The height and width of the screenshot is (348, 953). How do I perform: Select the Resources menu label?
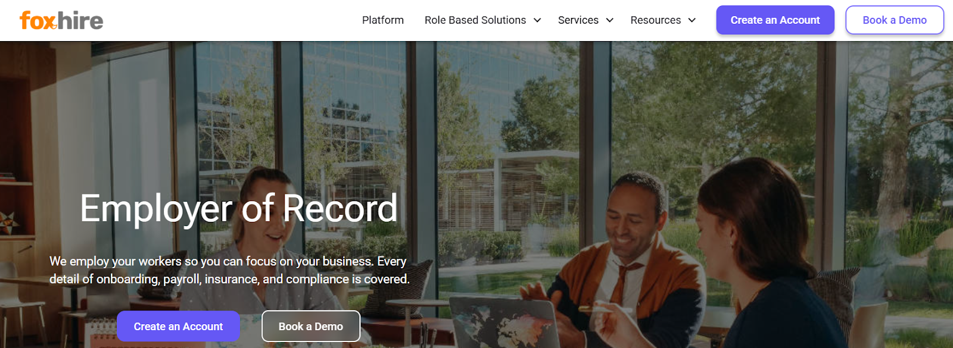[x=656, y=20]
